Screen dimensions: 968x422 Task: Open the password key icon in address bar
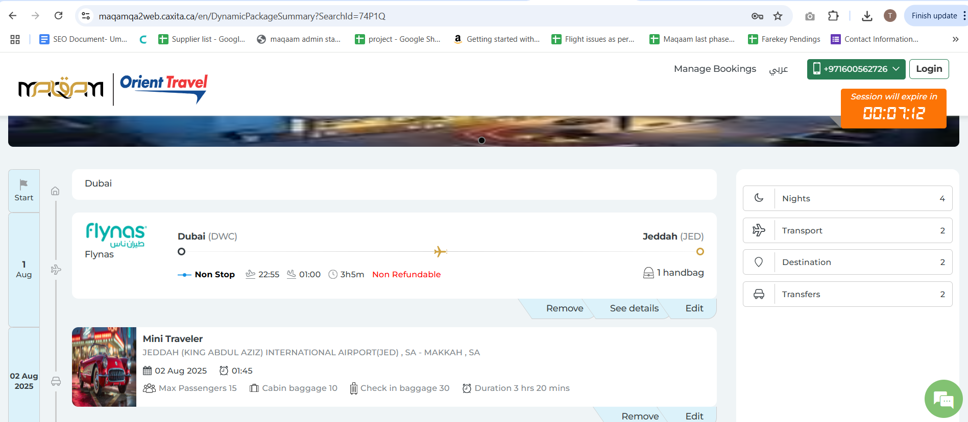(x=757, y=16)
